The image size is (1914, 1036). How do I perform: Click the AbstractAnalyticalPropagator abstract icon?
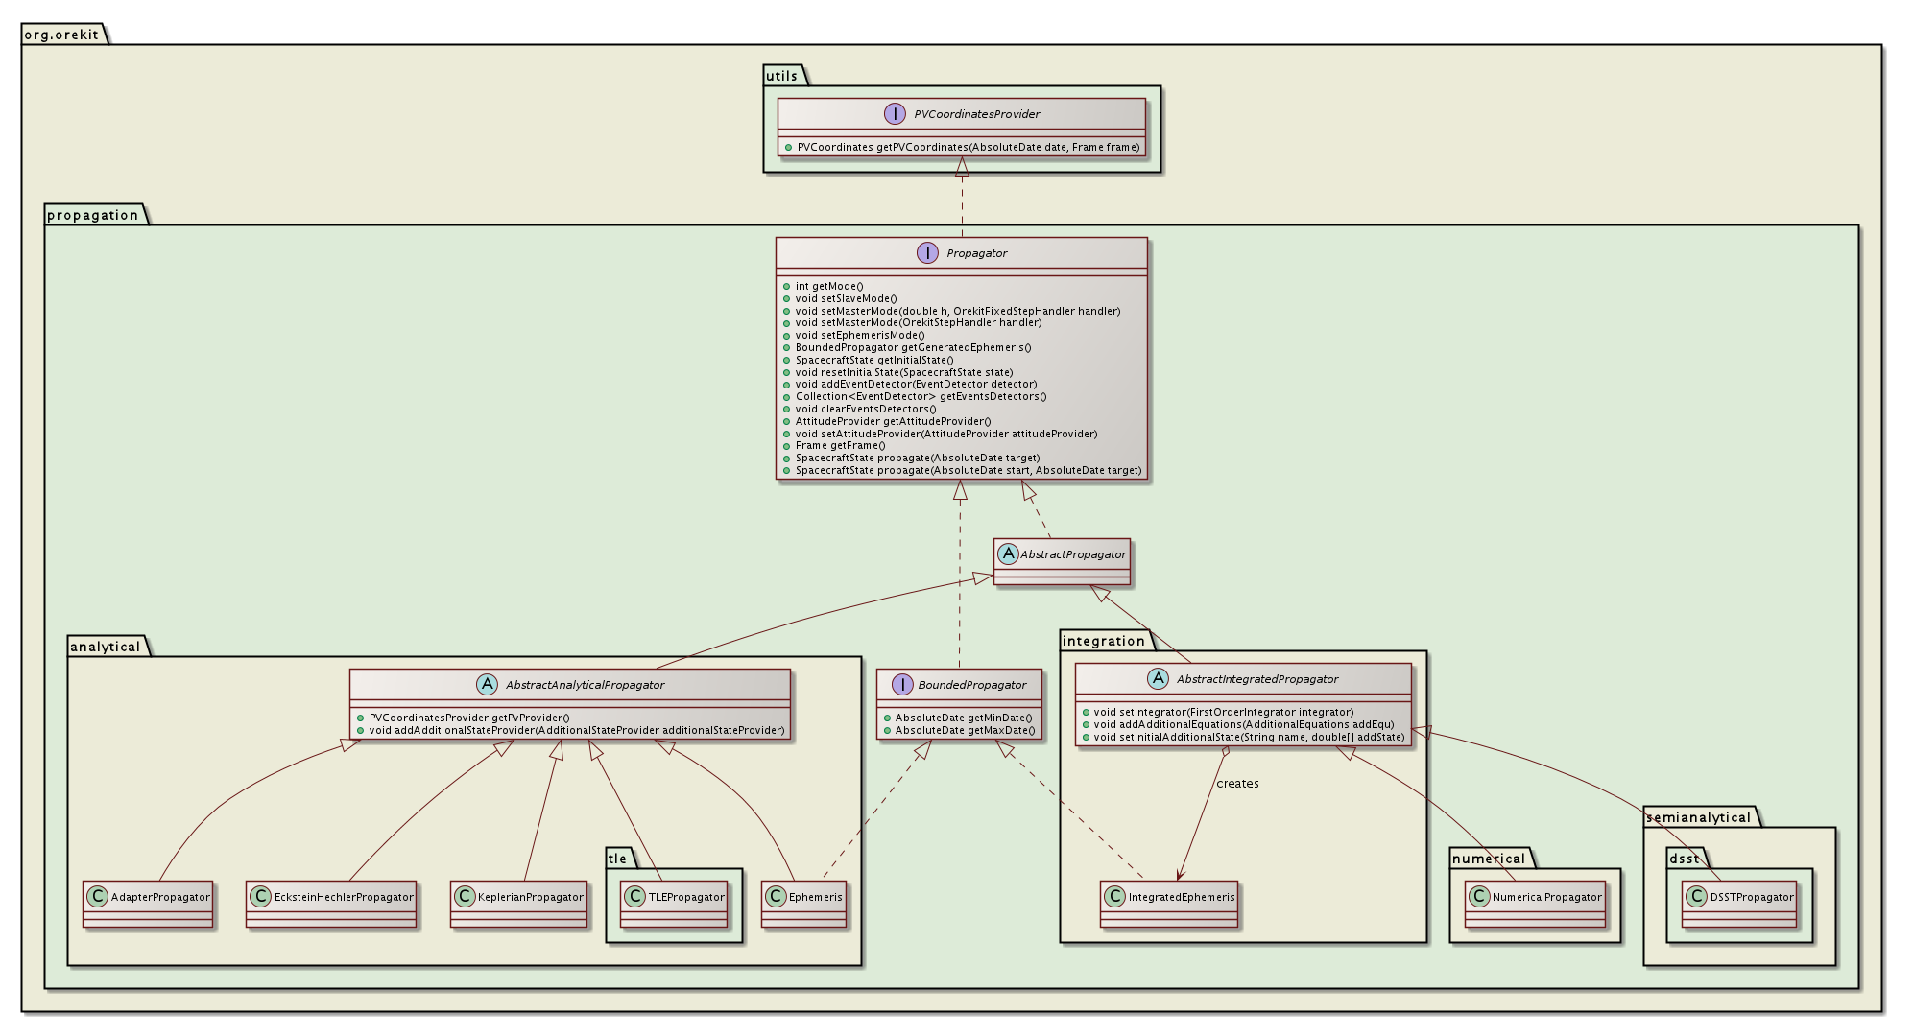[x=487, y=685]
